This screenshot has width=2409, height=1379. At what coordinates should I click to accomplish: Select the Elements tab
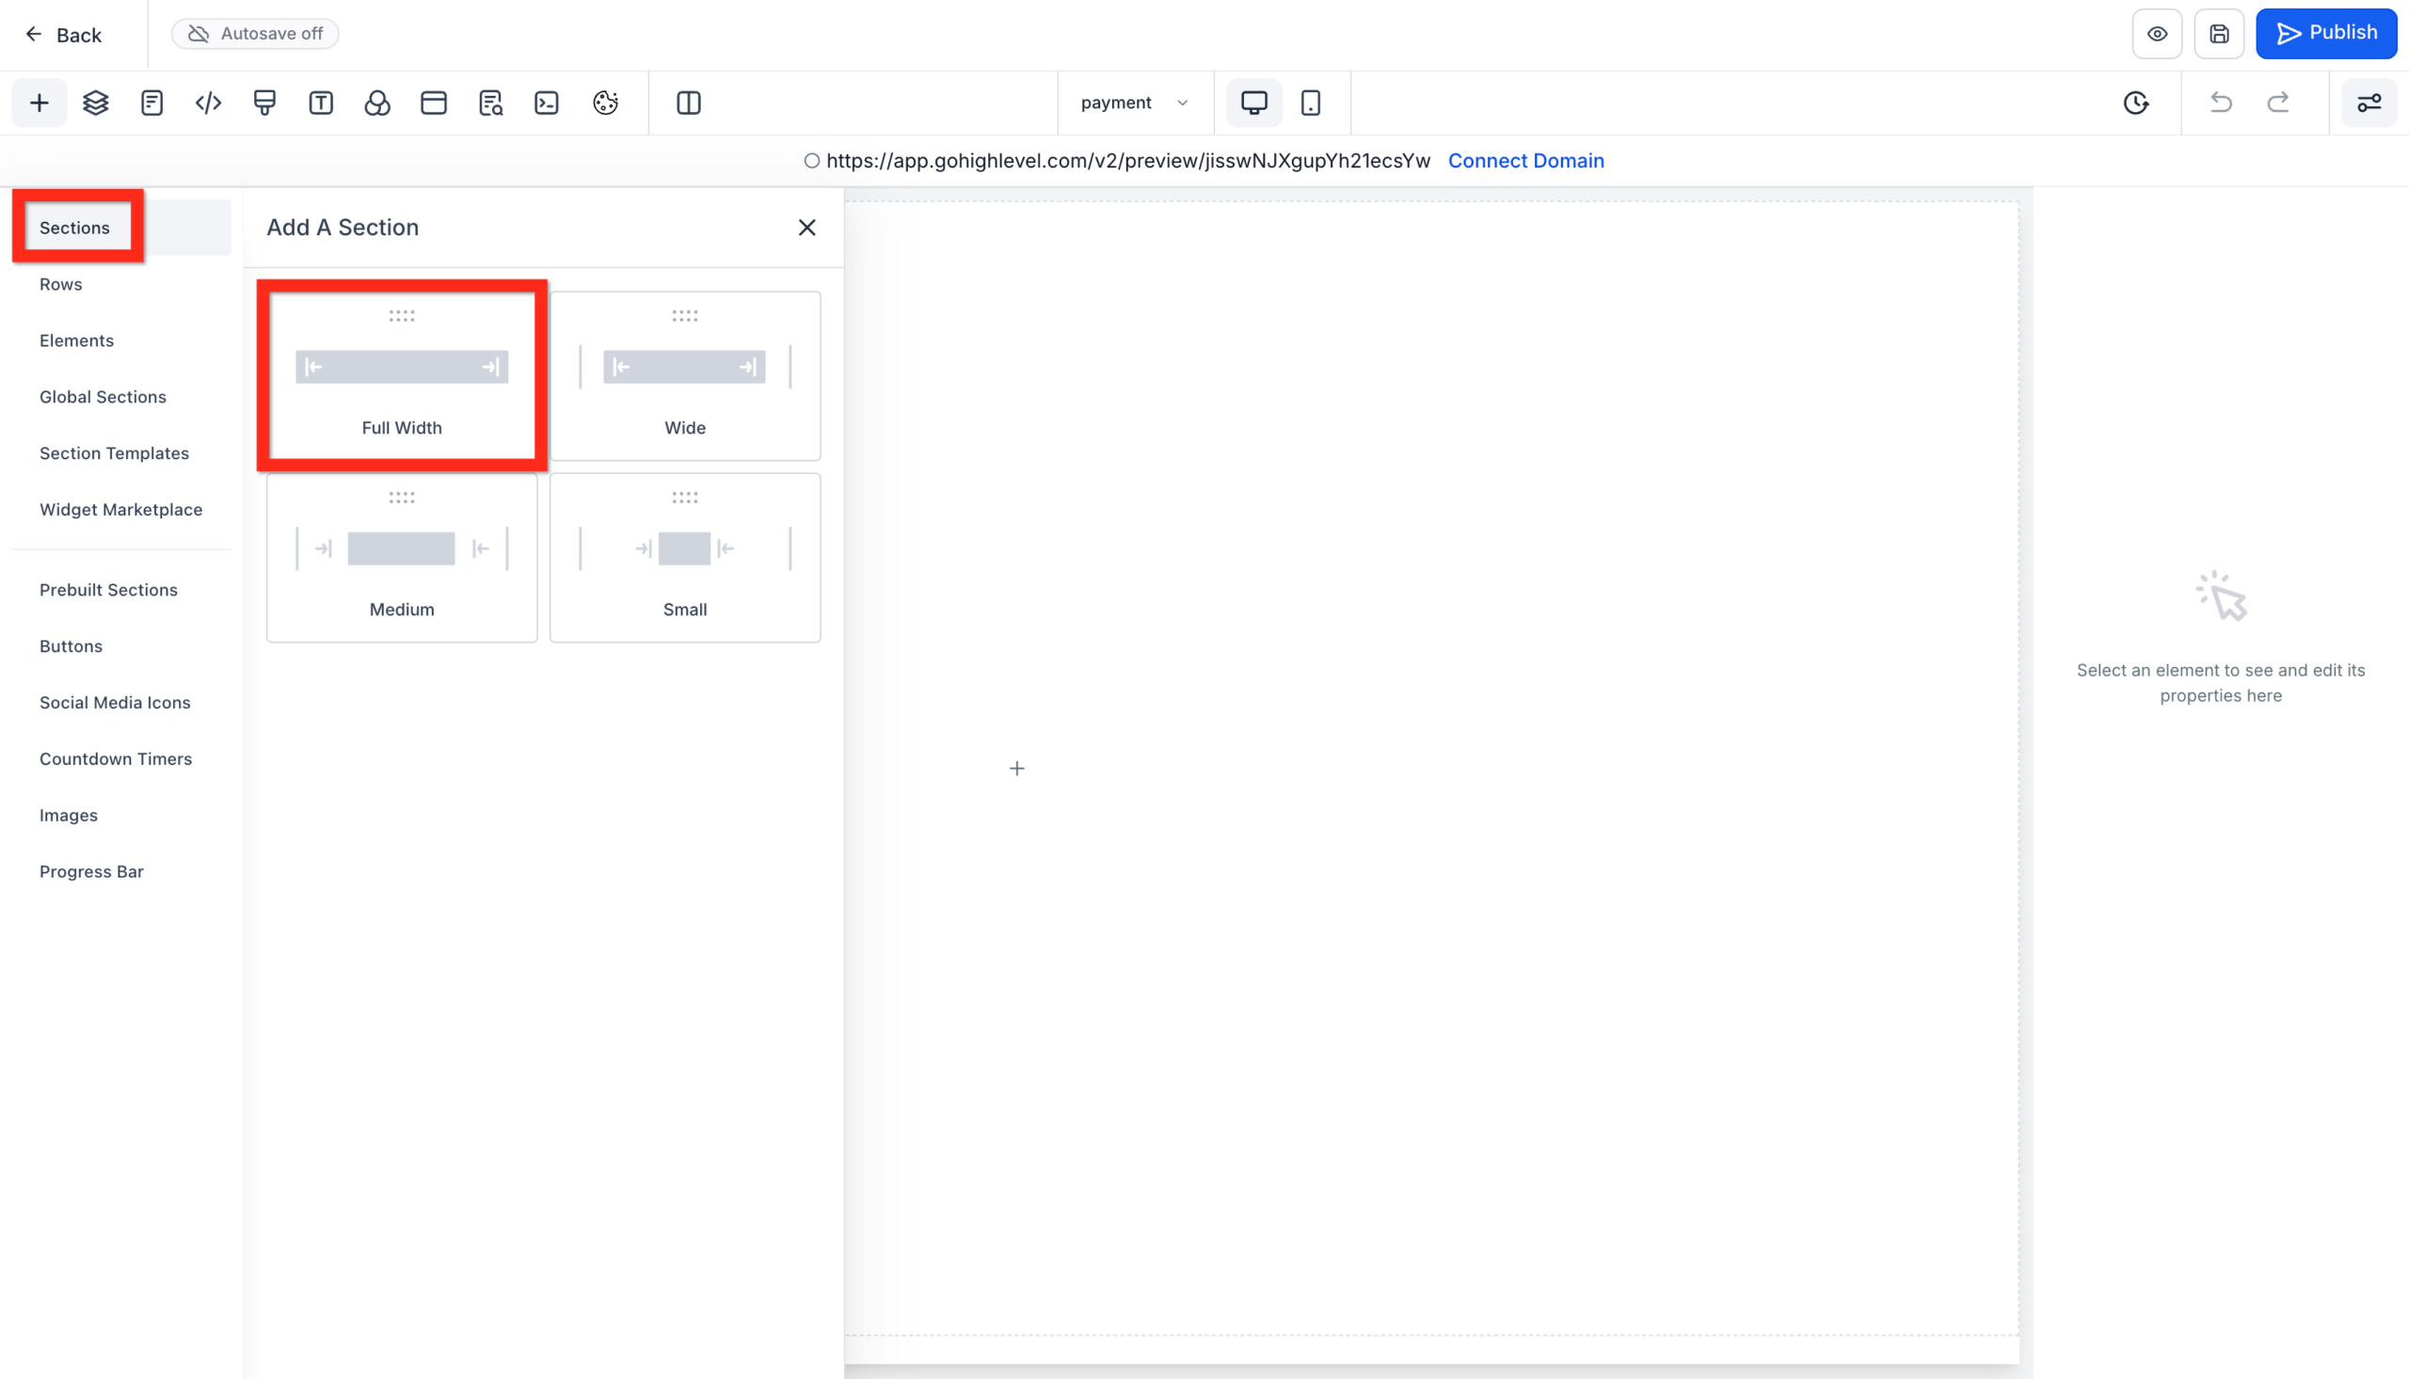click(x=77, y=340)
